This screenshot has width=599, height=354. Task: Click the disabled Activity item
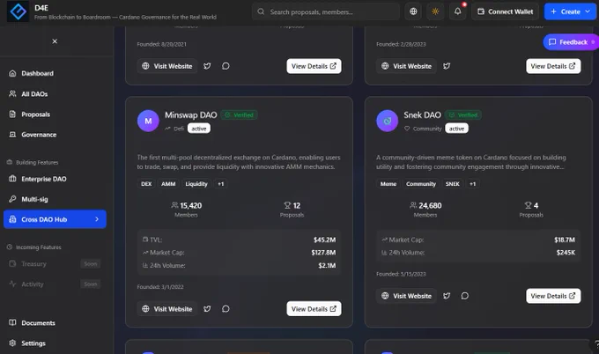(55, 284)
